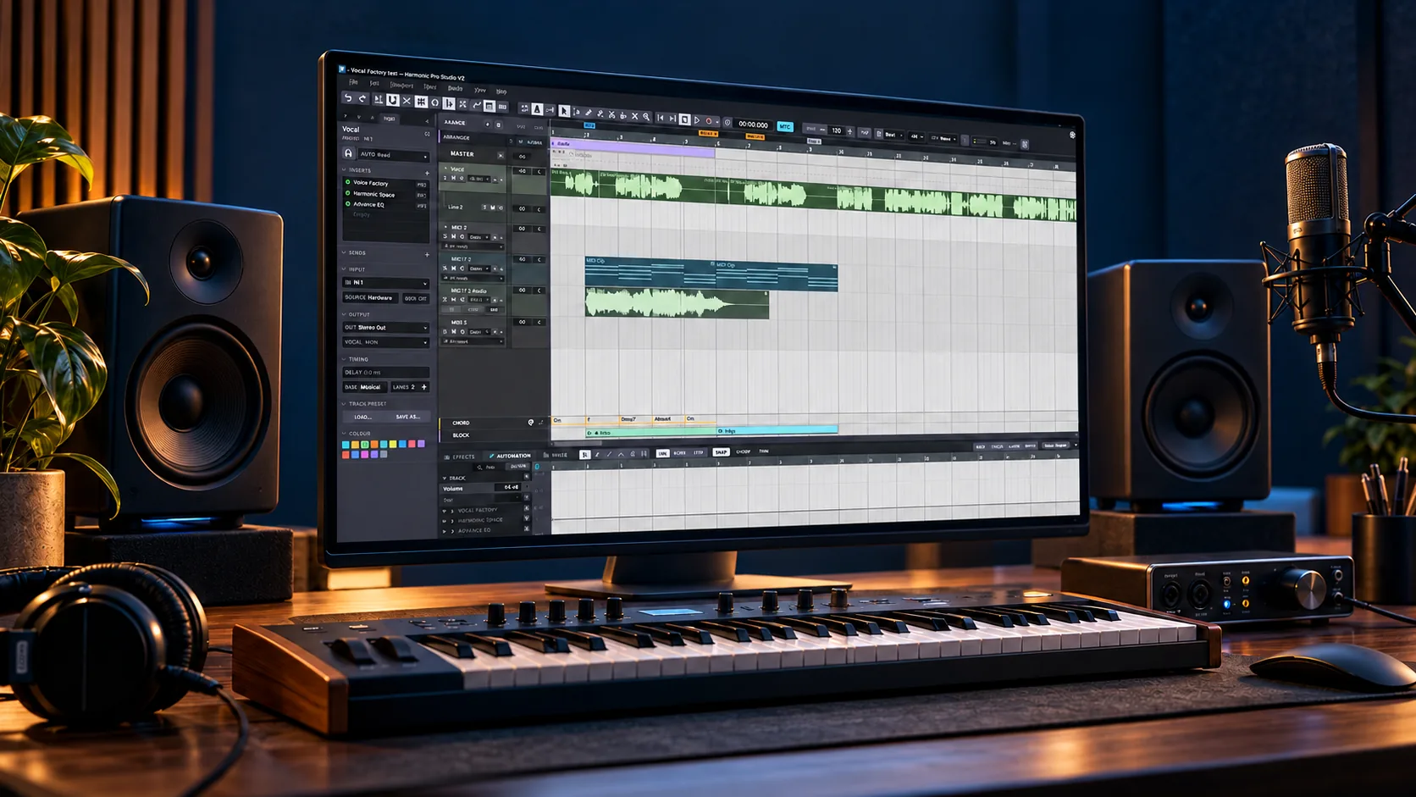Mute the Line 2 track

pos(493,208)
